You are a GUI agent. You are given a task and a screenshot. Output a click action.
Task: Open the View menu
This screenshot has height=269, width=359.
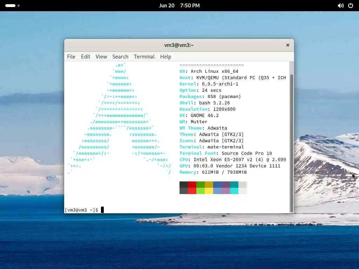click(101, 57)
